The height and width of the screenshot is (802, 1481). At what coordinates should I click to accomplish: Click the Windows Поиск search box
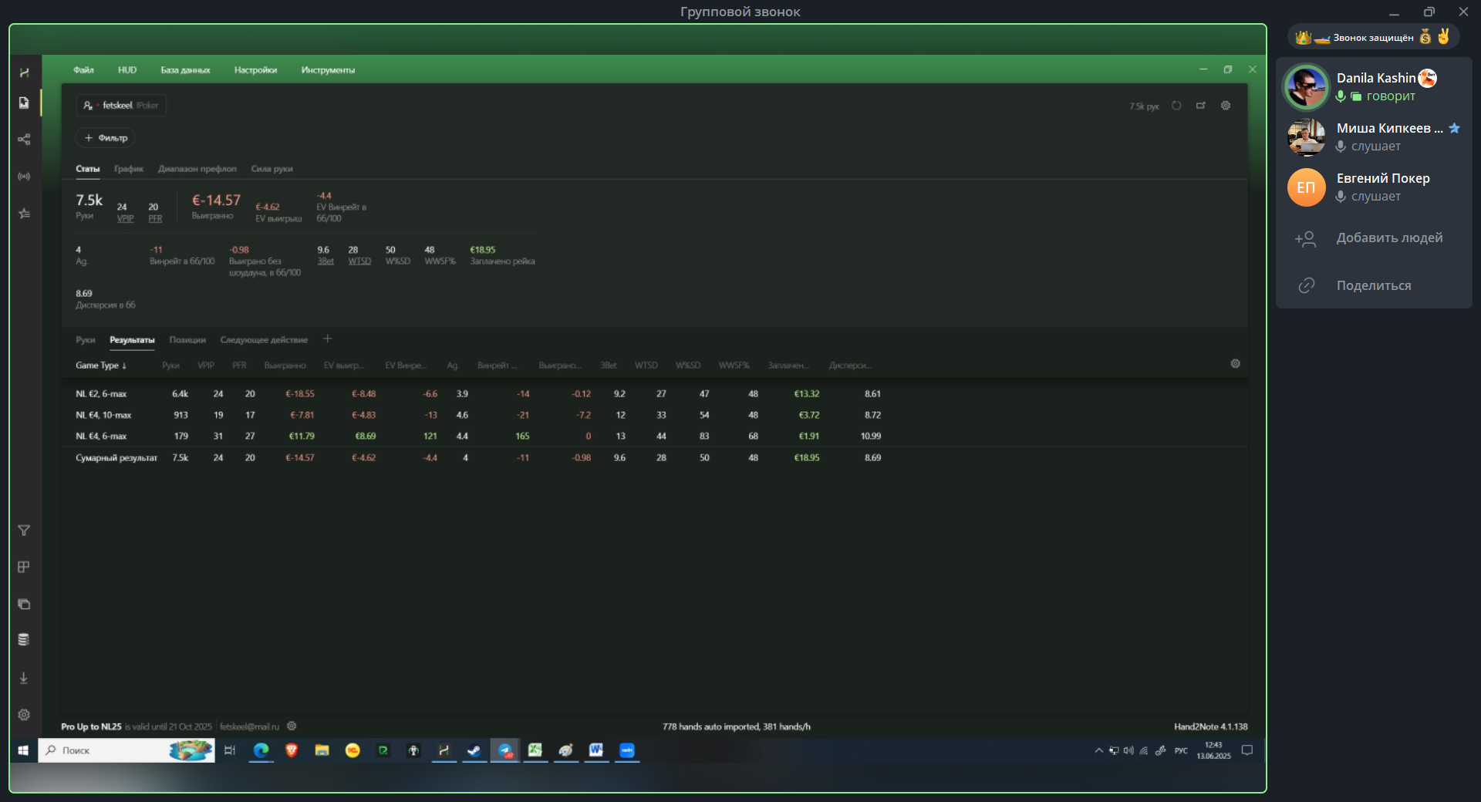pyautogui.click(x=127, y=750)
